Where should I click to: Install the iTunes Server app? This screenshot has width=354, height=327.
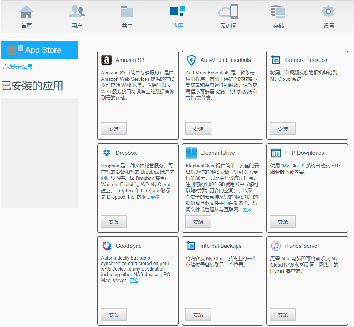(283, 314)
